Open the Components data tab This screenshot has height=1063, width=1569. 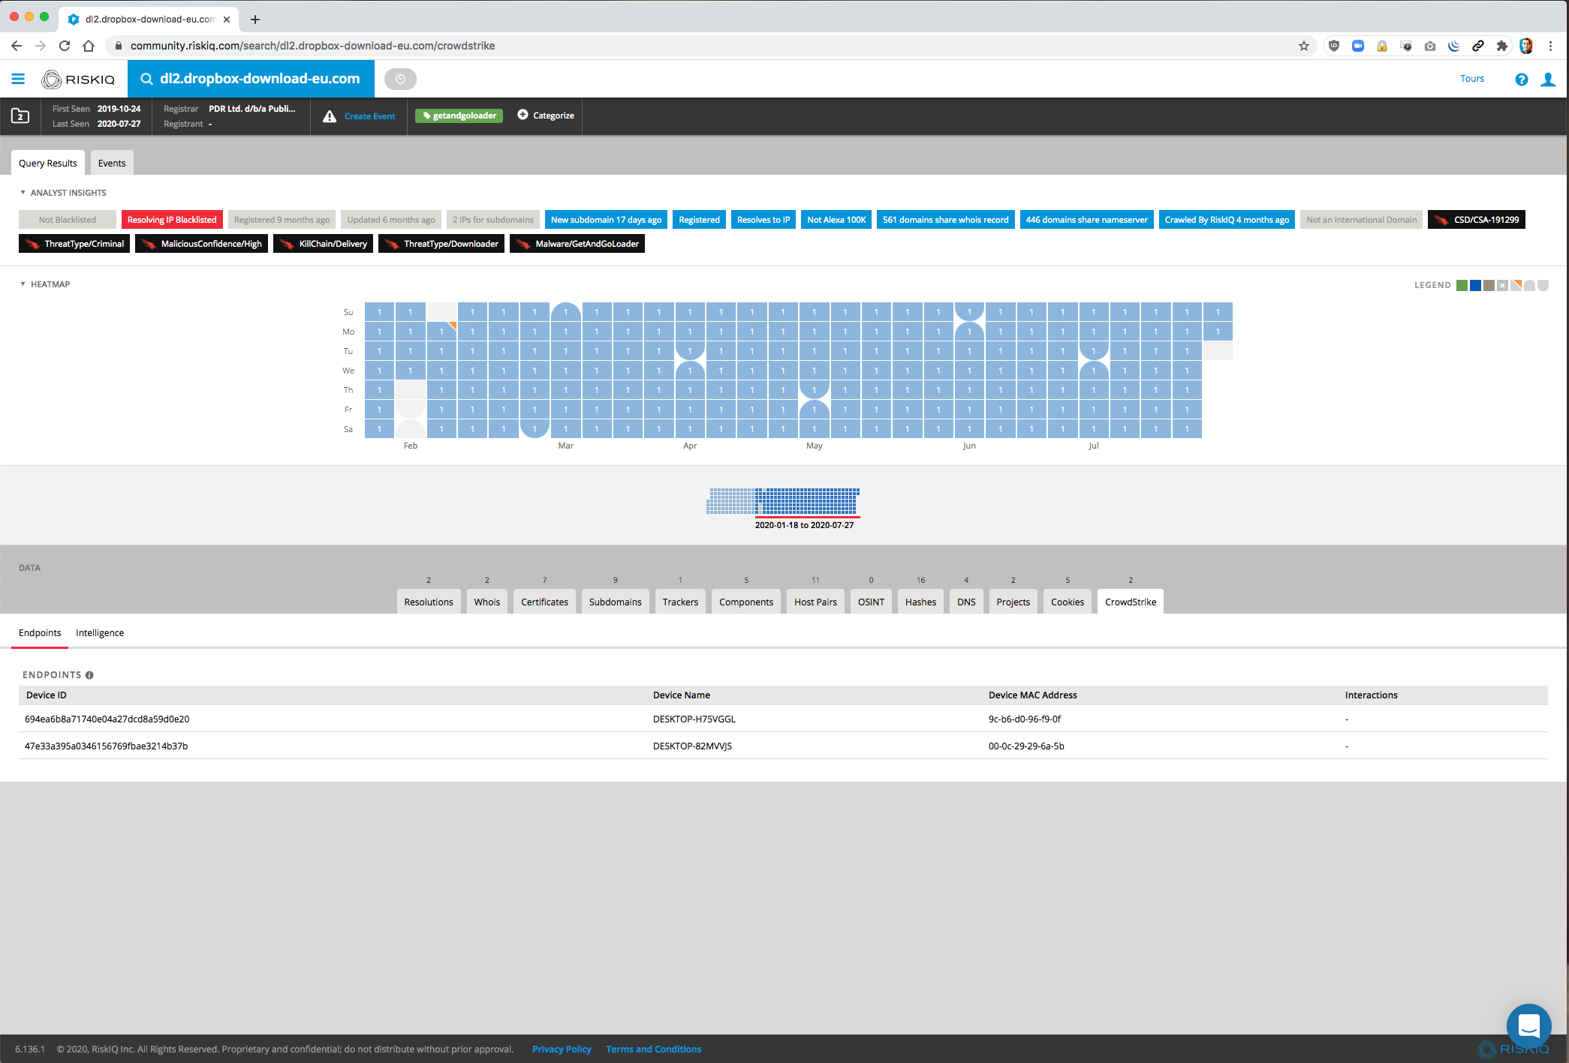746,602
